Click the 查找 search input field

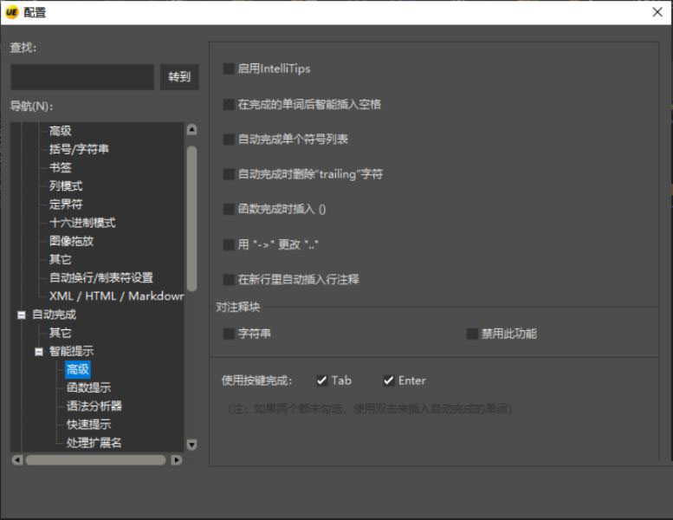coord(82,77)
